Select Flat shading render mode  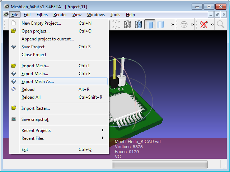coord(150,24)
